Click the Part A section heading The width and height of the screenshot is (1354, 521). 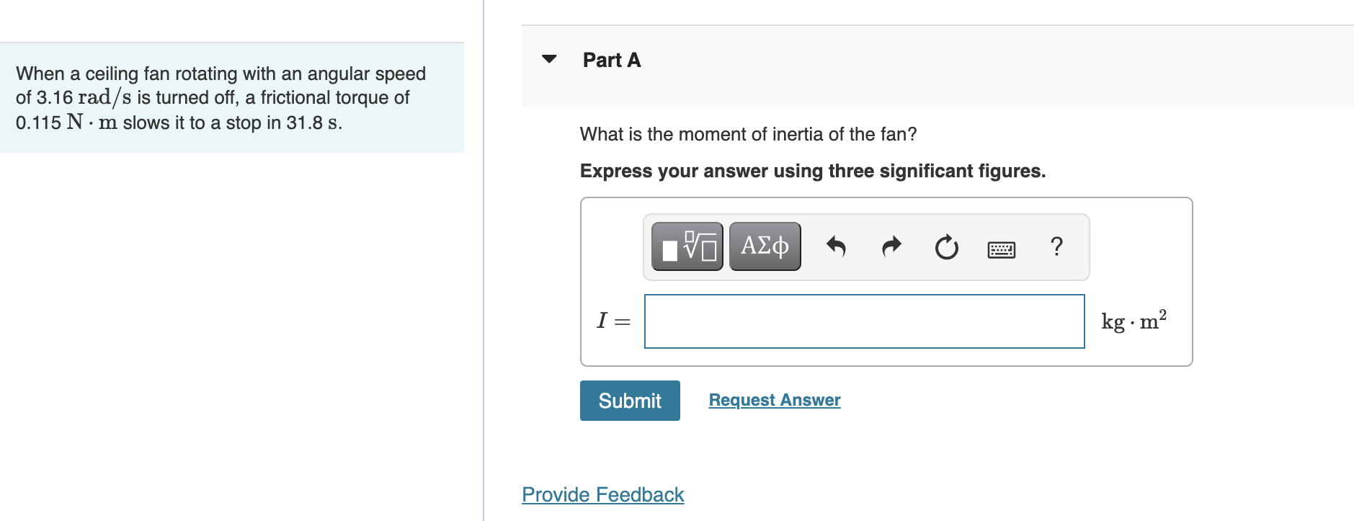(612, 60)
